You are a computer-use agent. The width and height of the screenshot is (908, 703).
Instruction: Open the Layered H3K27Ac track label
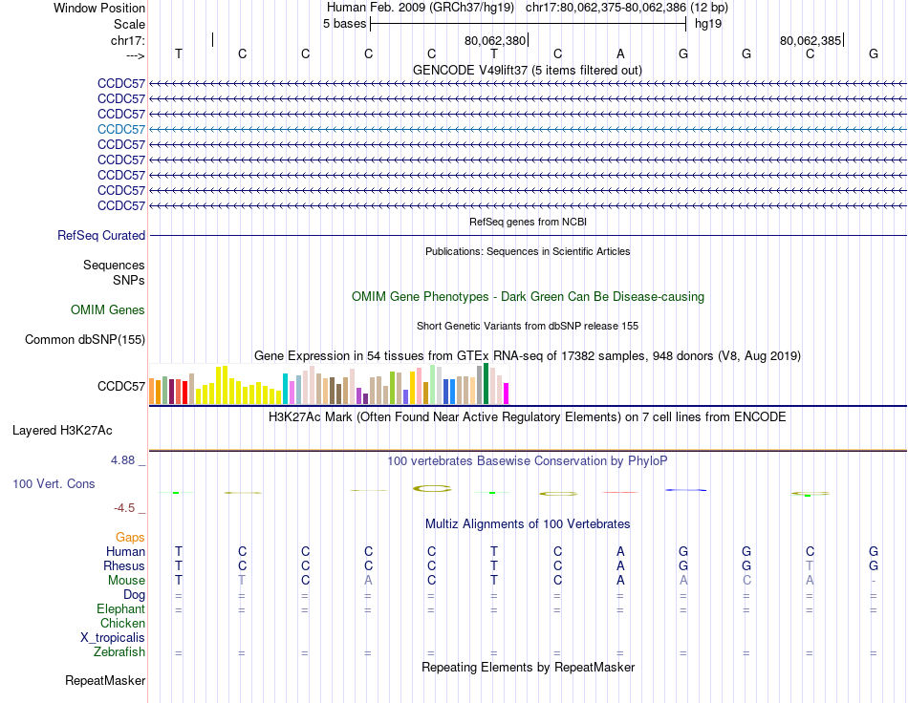[x=62, y=431]
